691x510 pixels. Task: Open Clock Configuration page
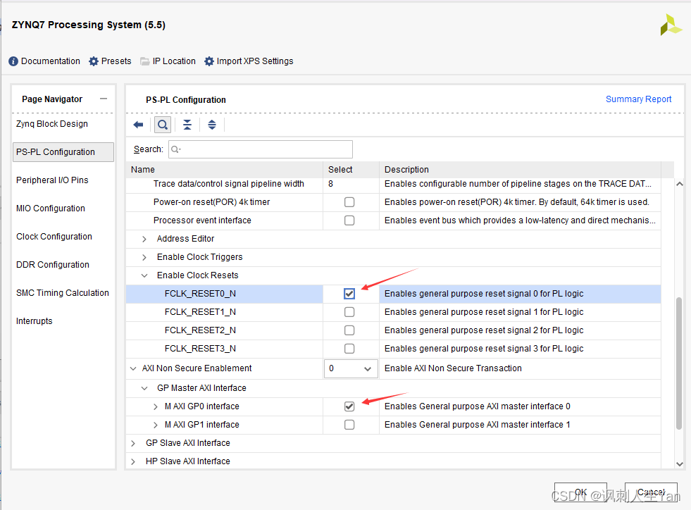[54, 237]
